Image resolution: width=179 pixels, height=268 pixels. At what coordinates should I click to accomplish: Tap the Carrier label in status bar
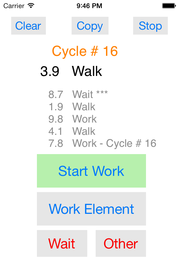point(13,5)
